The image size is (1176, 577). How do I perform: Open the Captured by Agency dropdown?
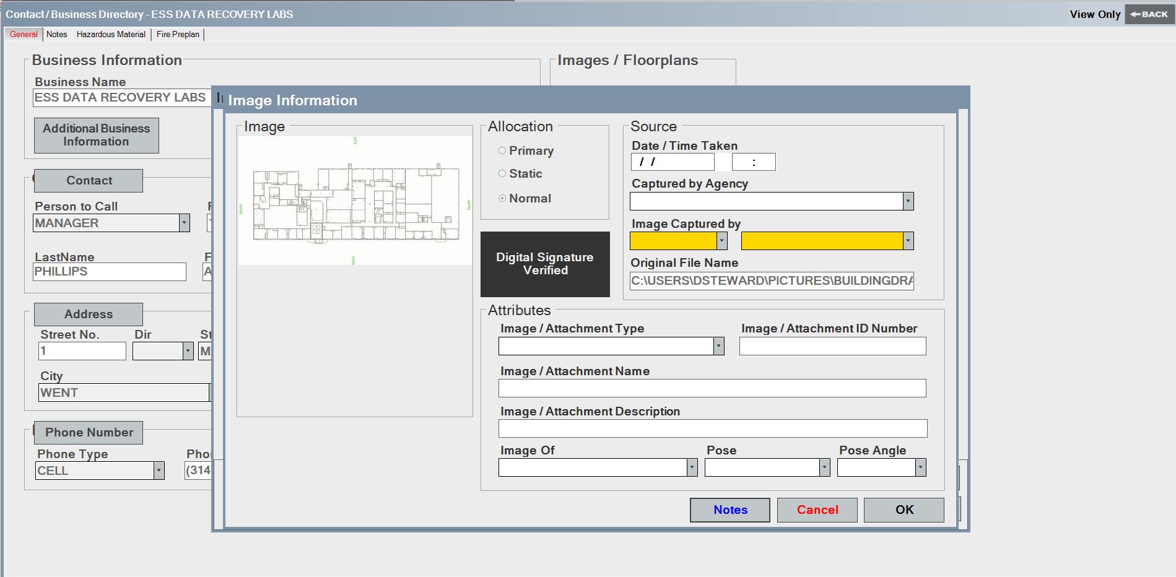pyautogui.click(x=908, y=201)
